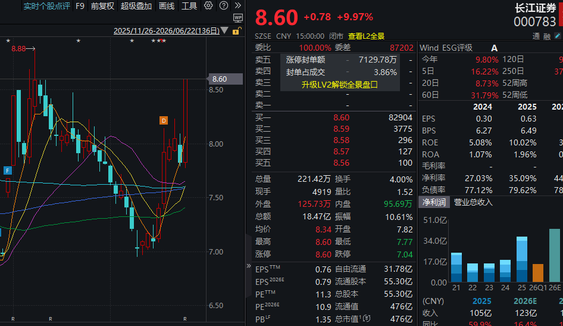Screen dimensions: 563x326
Task: Click the 总市值 value 476亿
Action: click(x=402, y=319)
